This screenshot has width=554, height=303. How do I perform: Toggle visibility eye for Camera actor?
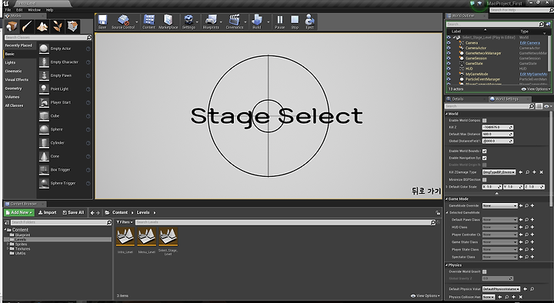[449, 43]
